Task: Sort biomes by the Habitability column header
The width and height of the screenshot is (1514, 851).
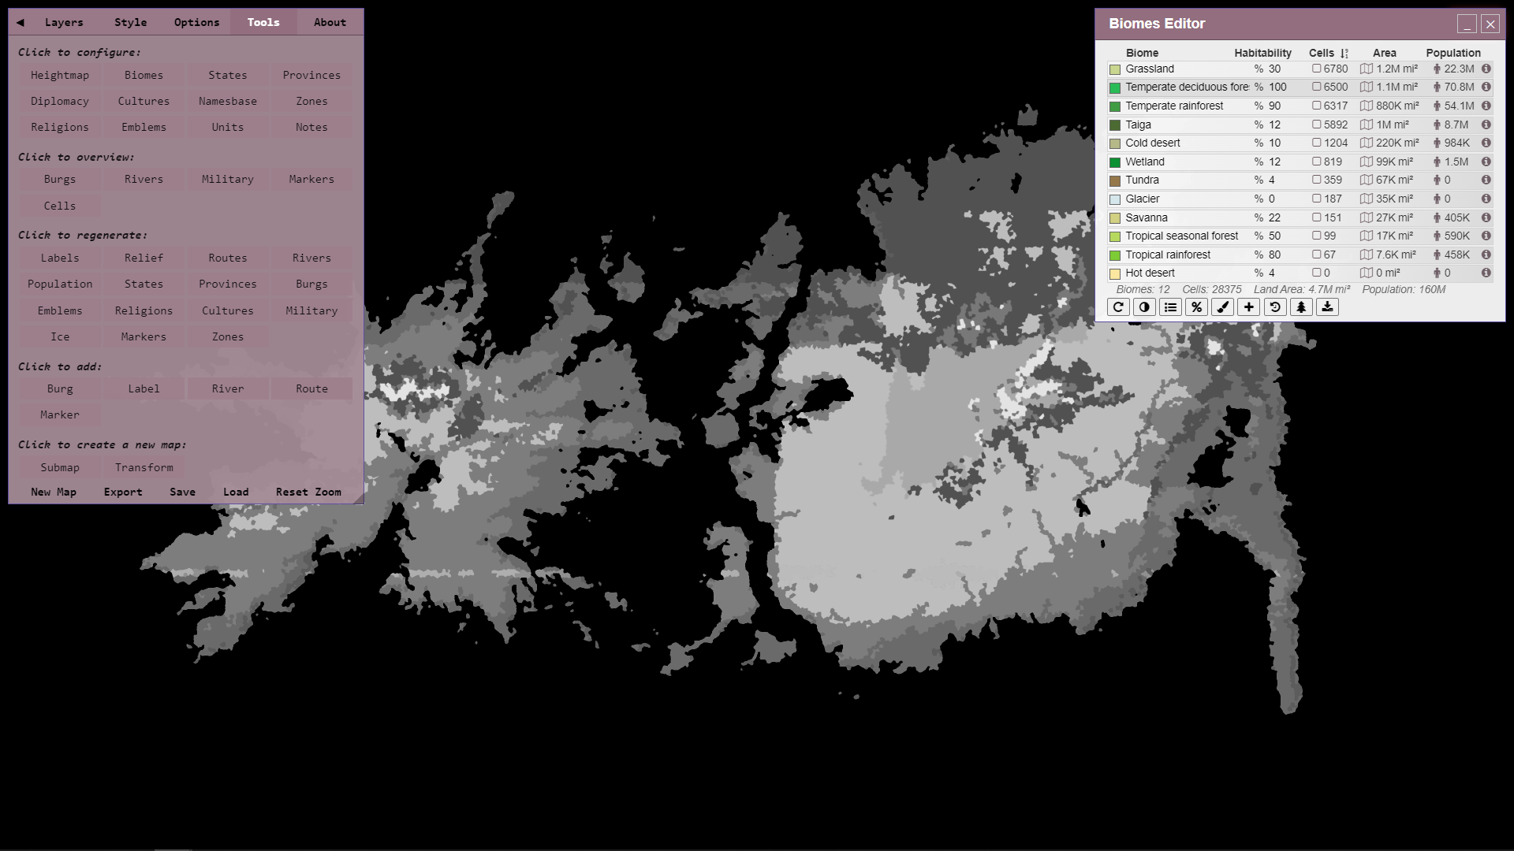Action: pyautogui.click(x=1262, y=53)
